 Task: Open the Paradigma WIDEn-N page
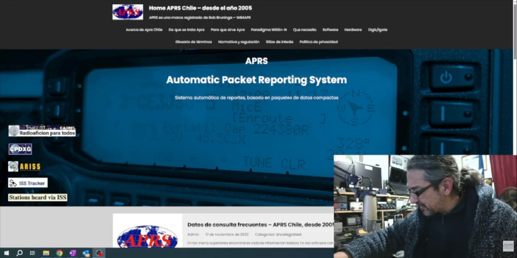pyautogui.click(x=269, y=30)
